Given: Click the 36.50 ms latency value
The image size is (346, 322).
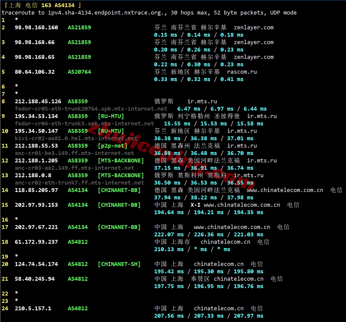Looking at the screenshot, I should [167, 183].
